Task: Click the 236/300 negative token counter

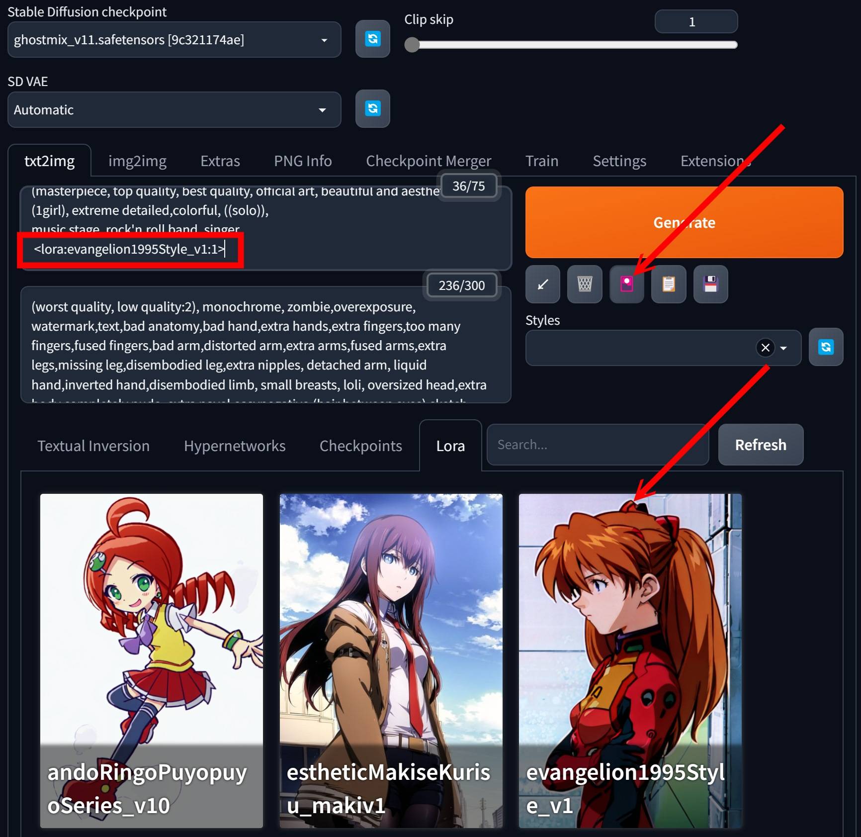Action: [x=461, y=285]
